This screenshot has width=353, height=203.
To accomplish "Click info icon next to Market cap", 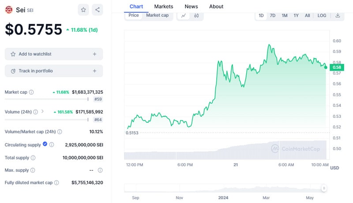I will (31, 92).
